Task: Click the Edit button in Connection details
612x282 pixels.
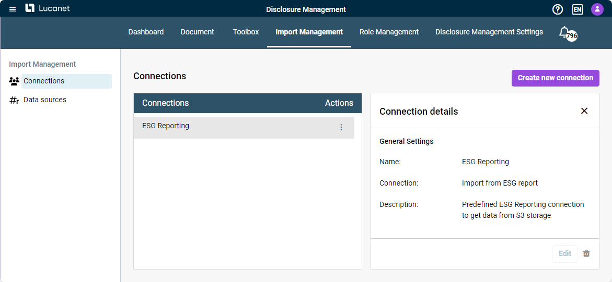Action: click(x=565, y=253)
